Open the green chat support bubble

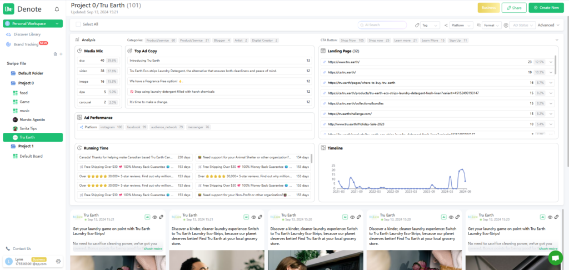coord(555,258)
